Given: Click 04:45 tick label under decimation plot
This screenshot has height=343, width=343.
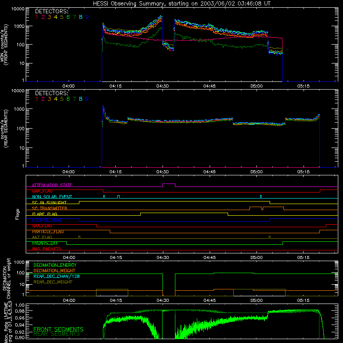Looking at the screenshot, I should coord(210,301).
